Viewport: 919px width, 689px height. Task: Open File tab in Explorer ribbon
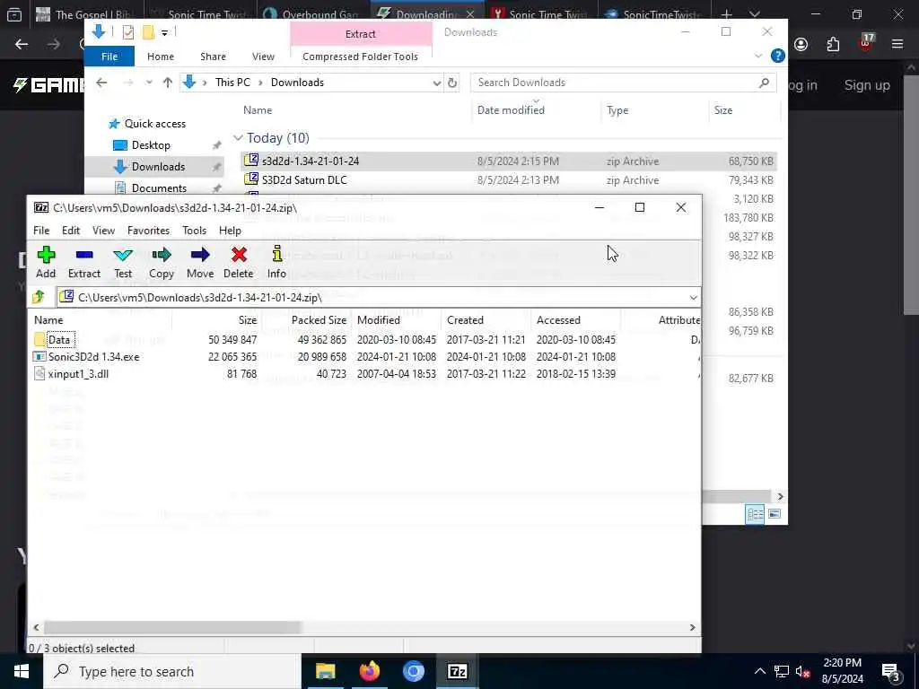coord(109,57)
